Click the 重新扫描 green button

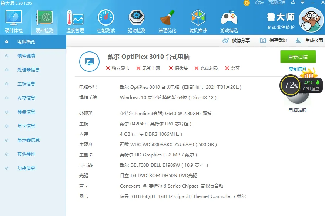click(x=298, y=57)
